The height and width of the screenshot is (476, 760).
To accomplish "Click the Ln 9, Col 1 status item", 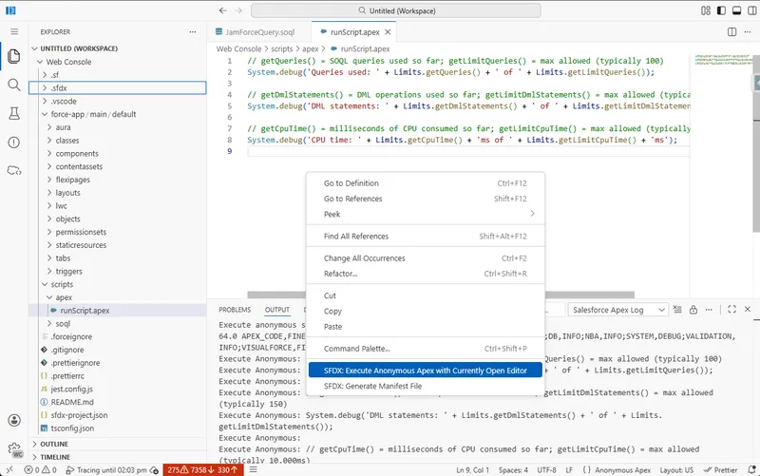I will (472, 470).
